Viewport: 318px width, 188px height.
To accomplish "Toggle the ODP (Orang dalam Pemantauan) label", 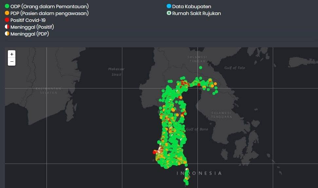I will (x=49, y=7).
